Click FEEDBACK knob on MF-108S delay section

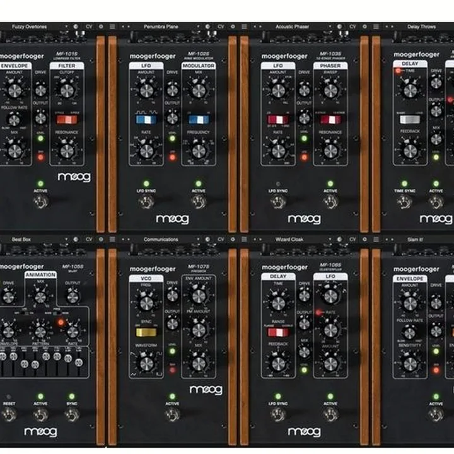[278, 364]
